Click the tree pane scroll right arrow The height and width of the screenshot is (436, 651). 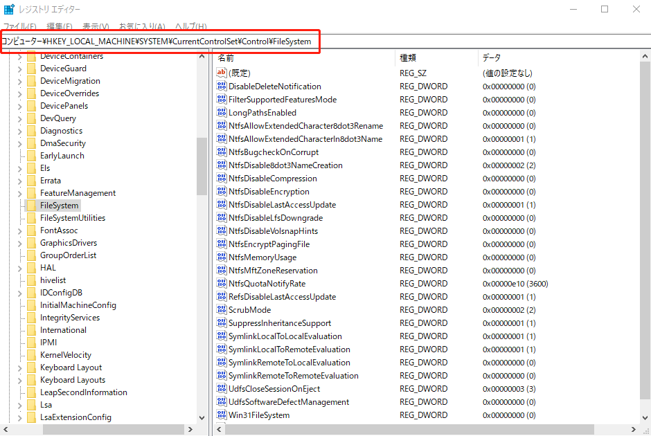[190, 429]
